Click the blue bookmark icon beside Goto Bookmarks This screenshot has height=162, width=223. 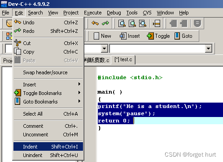click(x=17, y=101)
